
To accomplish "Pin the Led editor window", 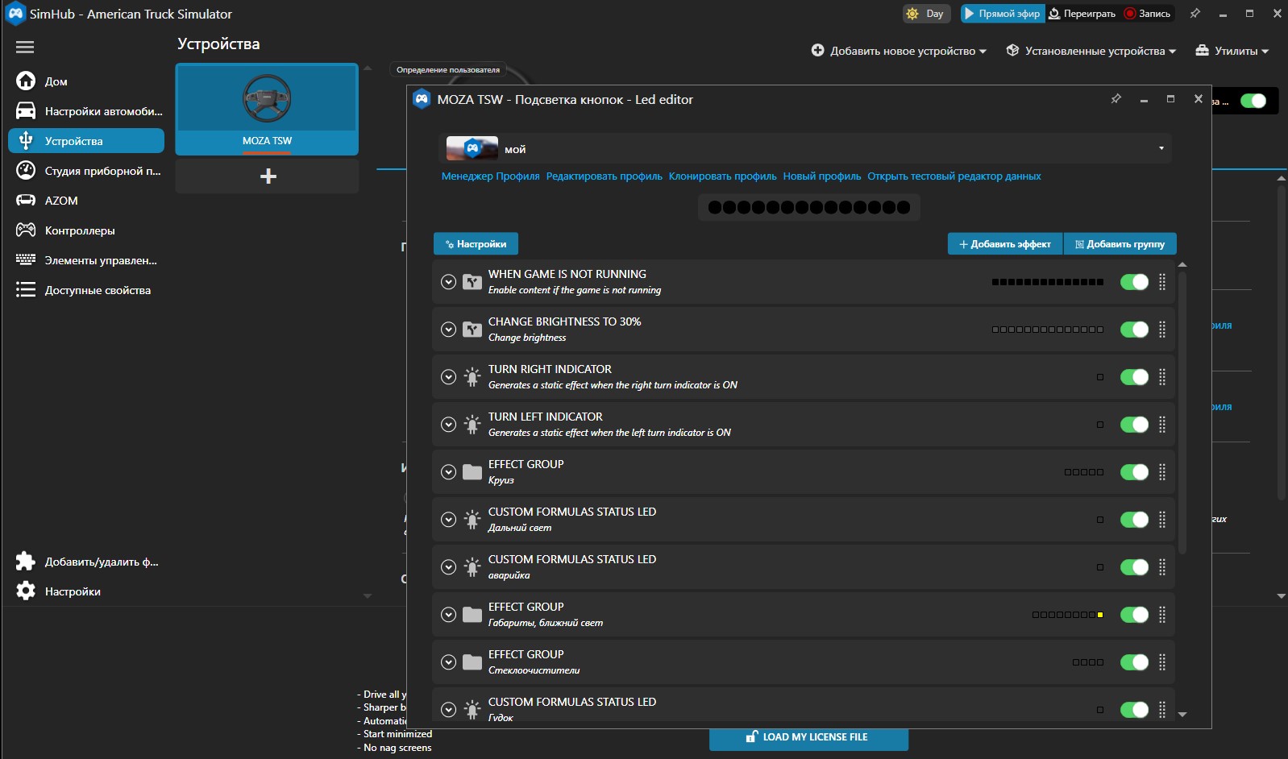I will [1116, 99].
